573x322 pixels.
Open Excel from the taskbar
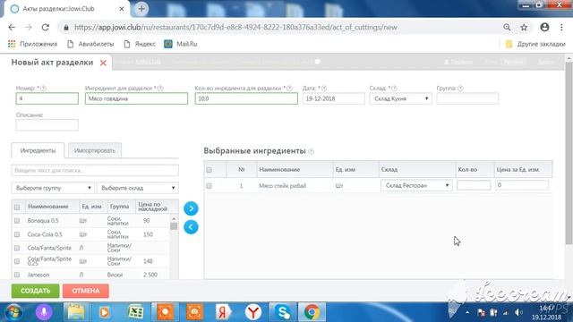(x=135, y=312)
